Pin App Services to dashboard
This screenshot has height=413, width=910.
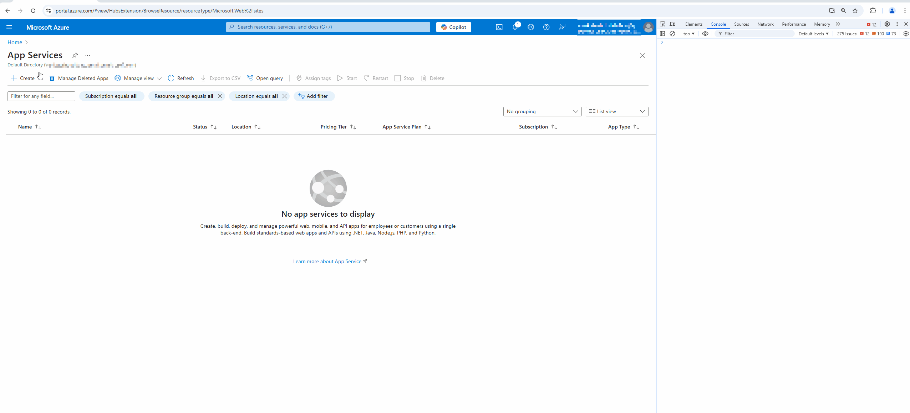point(75,55)
